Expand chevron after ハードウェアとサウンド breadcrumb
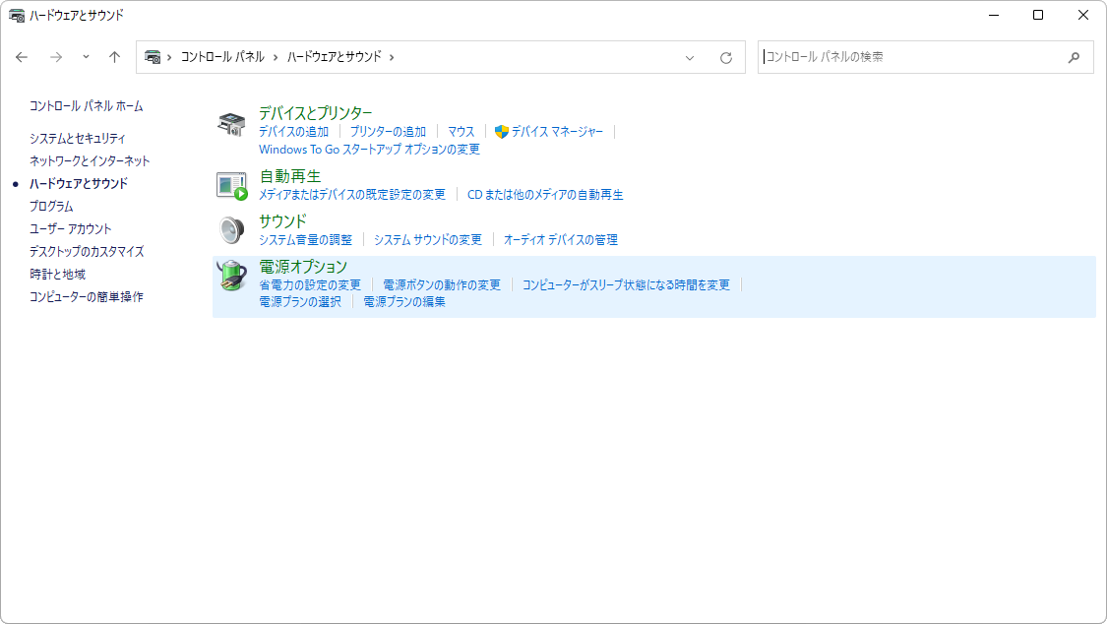1107x624 pixels. click(392, 57)
